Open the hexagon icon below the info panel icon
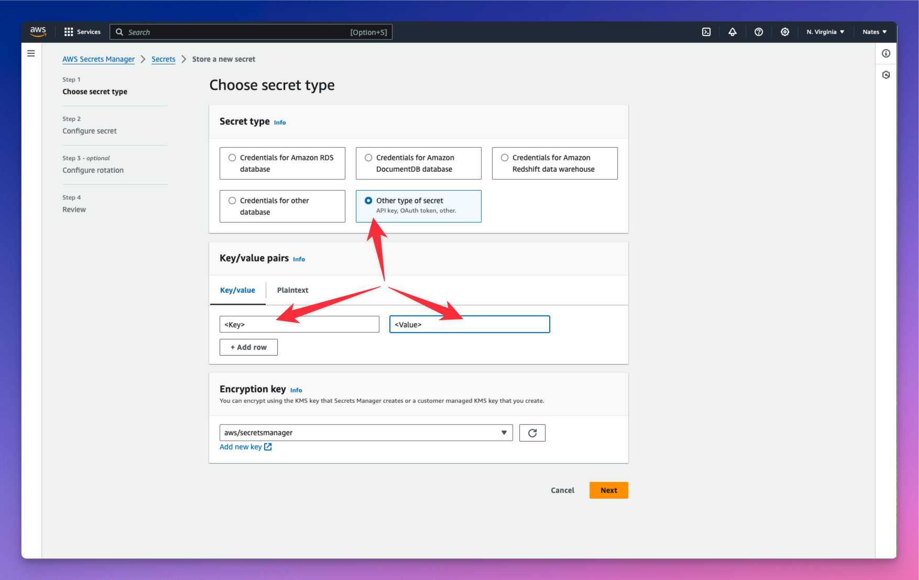 tap(886, 75)
